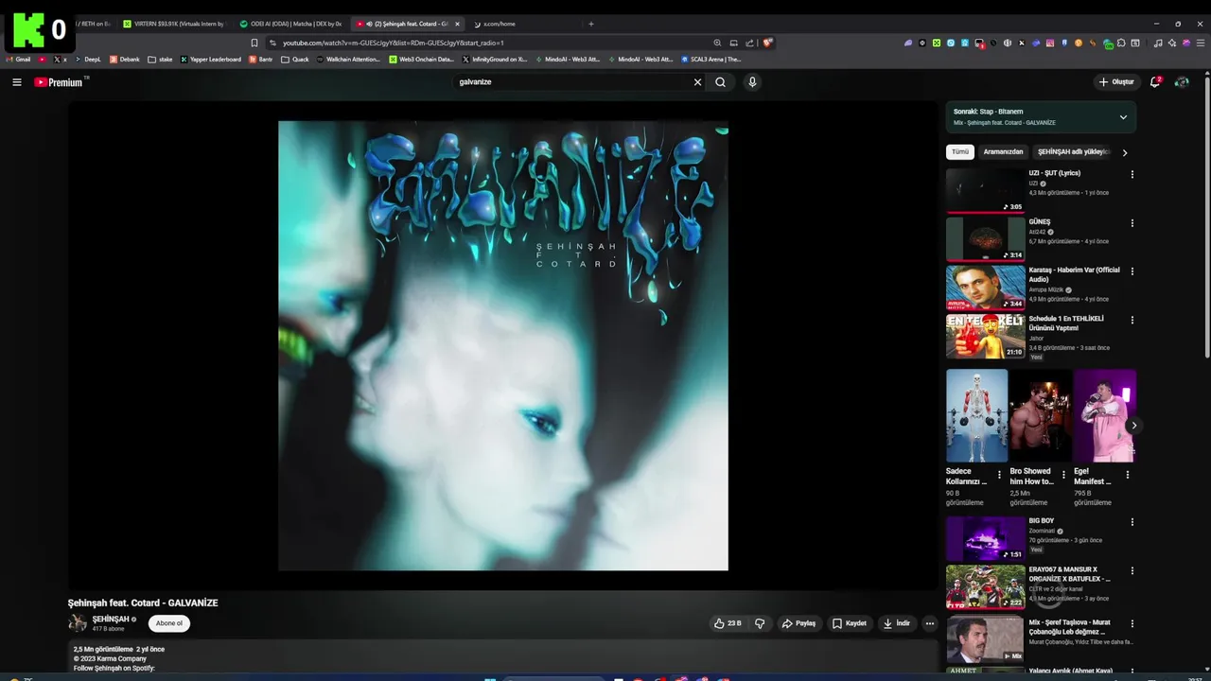Open the ŞEHİNŞAH channel avatar

78,623
